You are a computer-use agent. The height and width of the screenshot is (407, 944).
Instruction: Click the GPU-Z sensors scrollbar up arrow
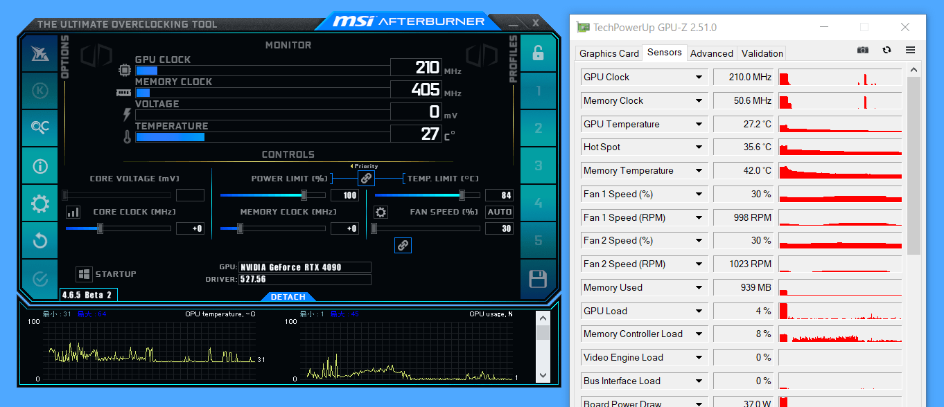tap(914, 70)
